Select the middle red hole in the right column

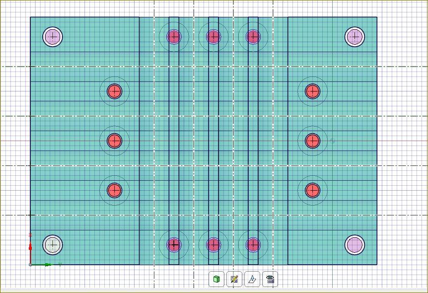(x=312, y=141)
